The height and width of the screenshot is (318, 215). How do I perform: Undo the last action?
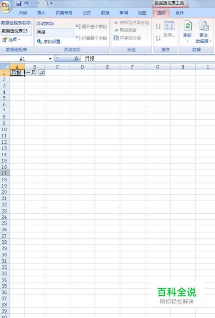coord(26,3)
